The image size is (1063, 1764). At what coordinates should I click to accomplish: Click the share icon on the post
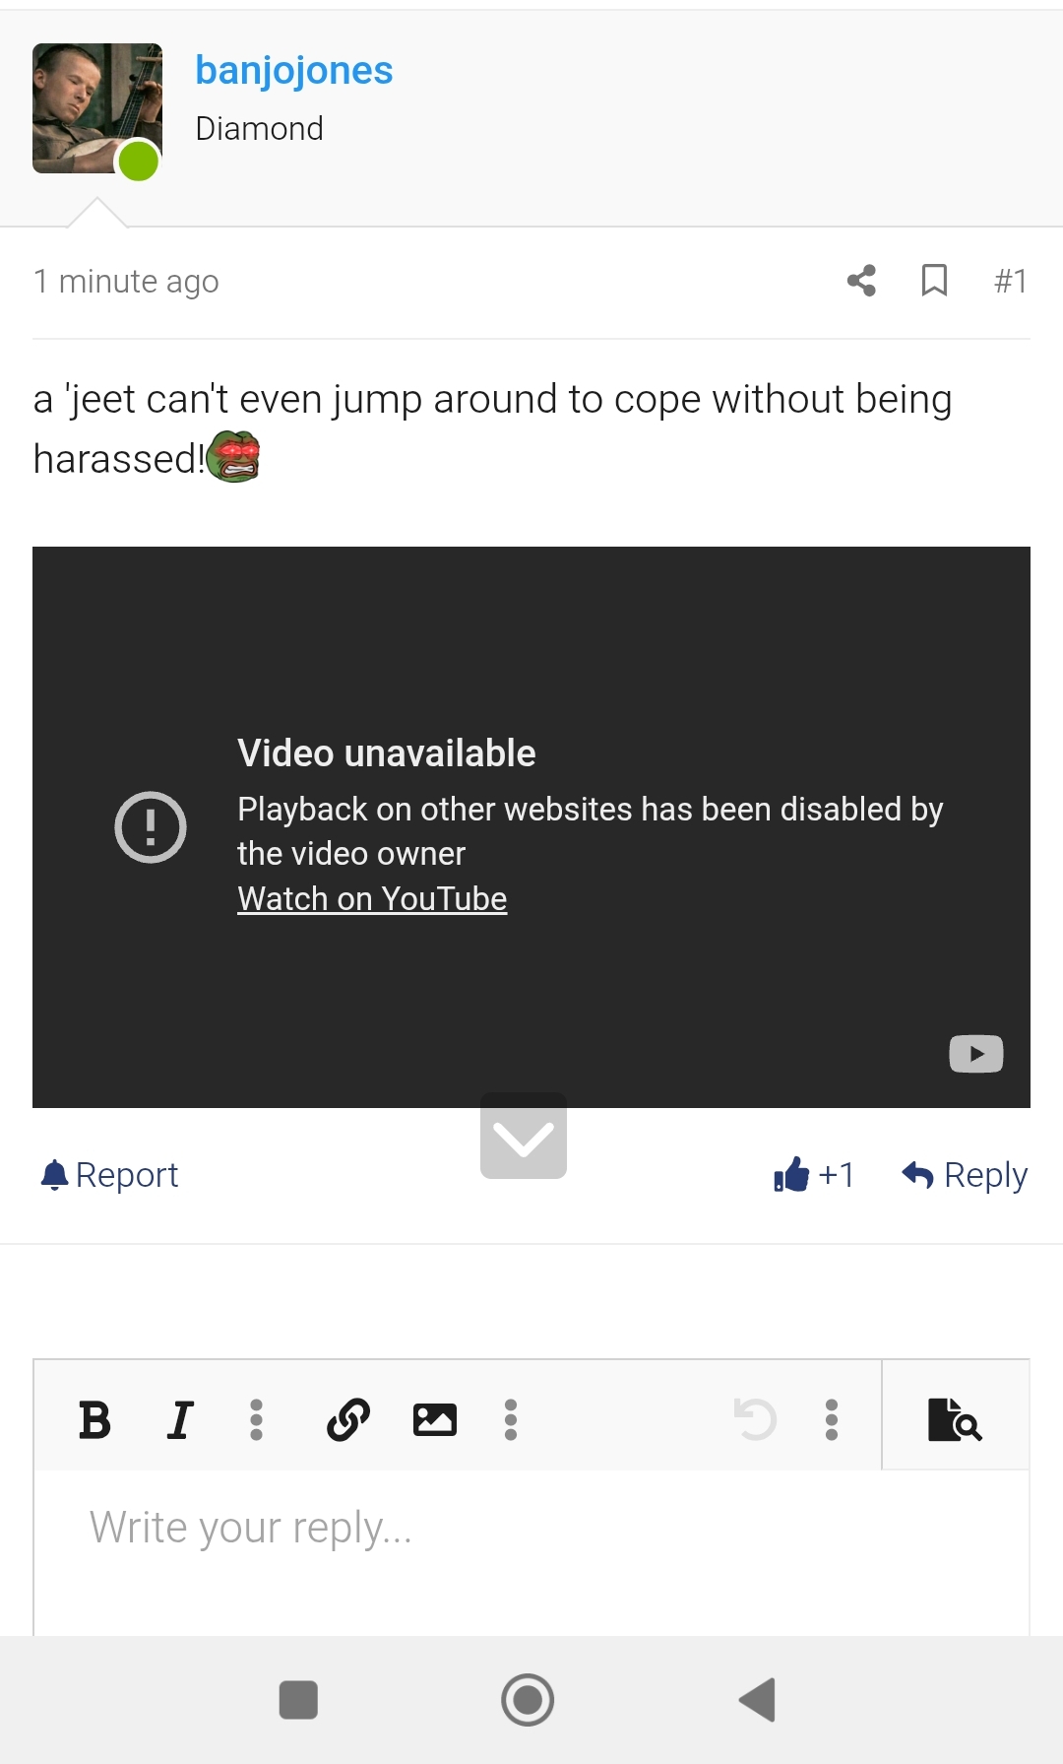[x=861, y=281]
